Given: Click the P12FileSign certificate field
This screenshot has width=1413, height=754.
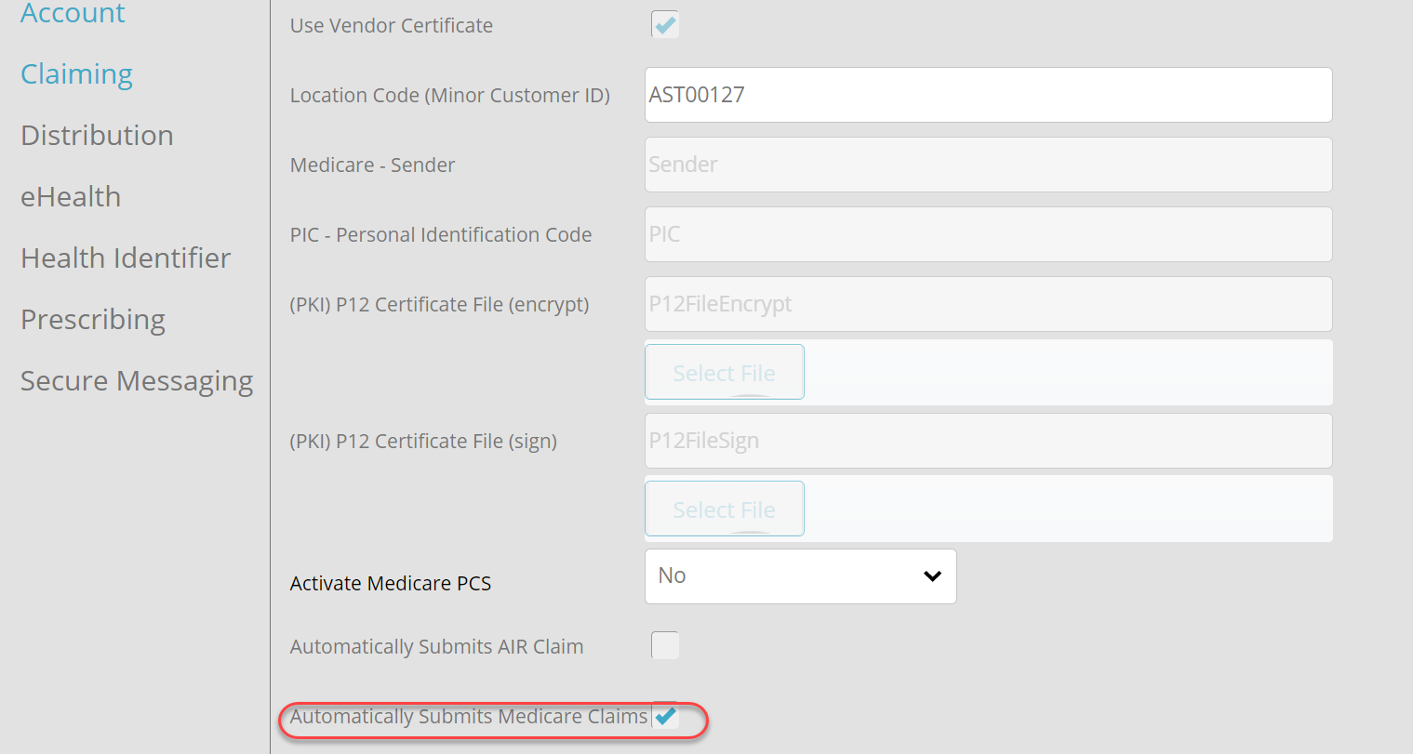Looking at the screenshot, I should coord(988,441).
